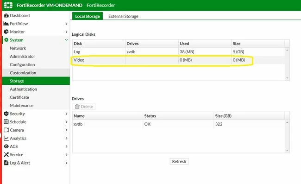Click the FortiView chart icon
Viewport: 301px width, 184px height.
coord(6,24)
